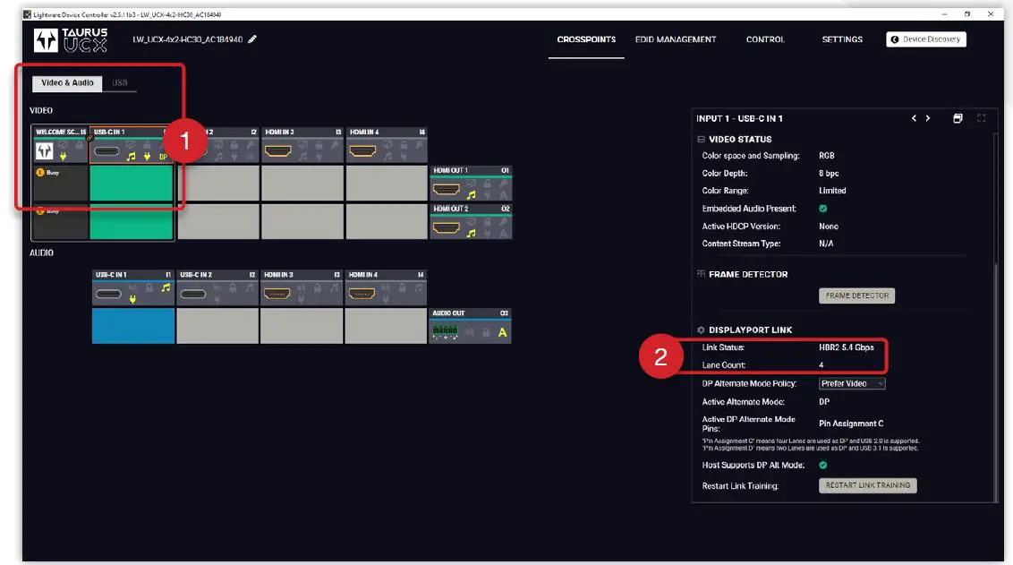The width and height of the screenshot is (1013, 565).
Task: Connect HDMI IN 4 to HDMI OUT 1 crosspoint
Action: (387, 183)
